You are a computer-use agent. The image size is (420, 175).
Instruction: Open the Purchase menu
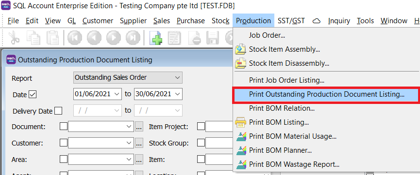click(x=191, y=21)
